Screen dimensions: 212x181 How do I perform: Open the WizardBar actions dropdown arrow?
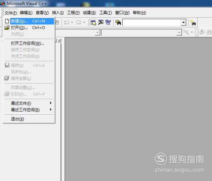[192, 32]
